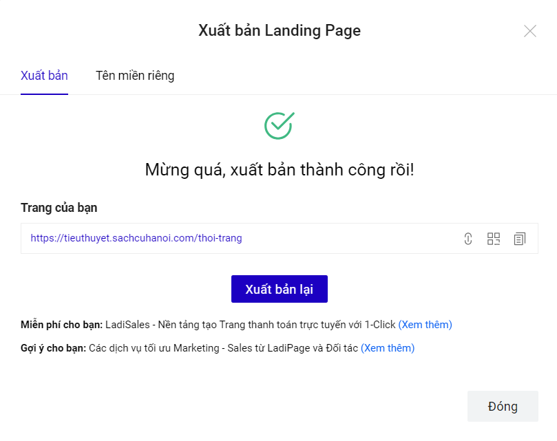557x441 pixels.
Task: Open Xem thêm next to LadiSales description
Action: pyautogui.click(x=425, y=324)
